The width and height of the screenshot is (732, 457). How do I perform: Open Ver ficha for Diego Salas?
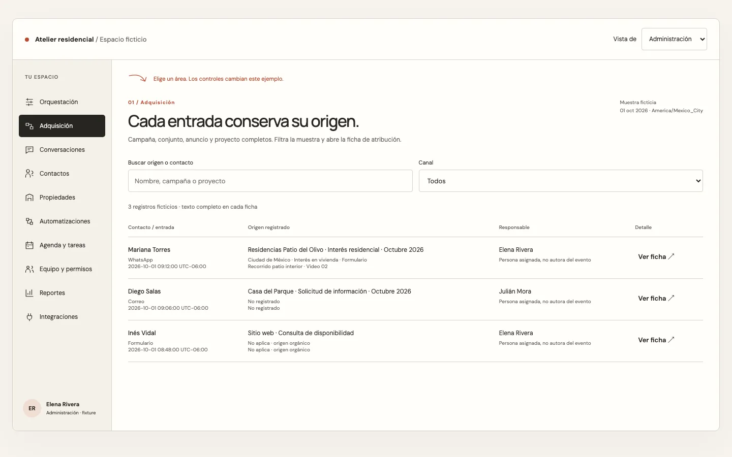point(656,298)
